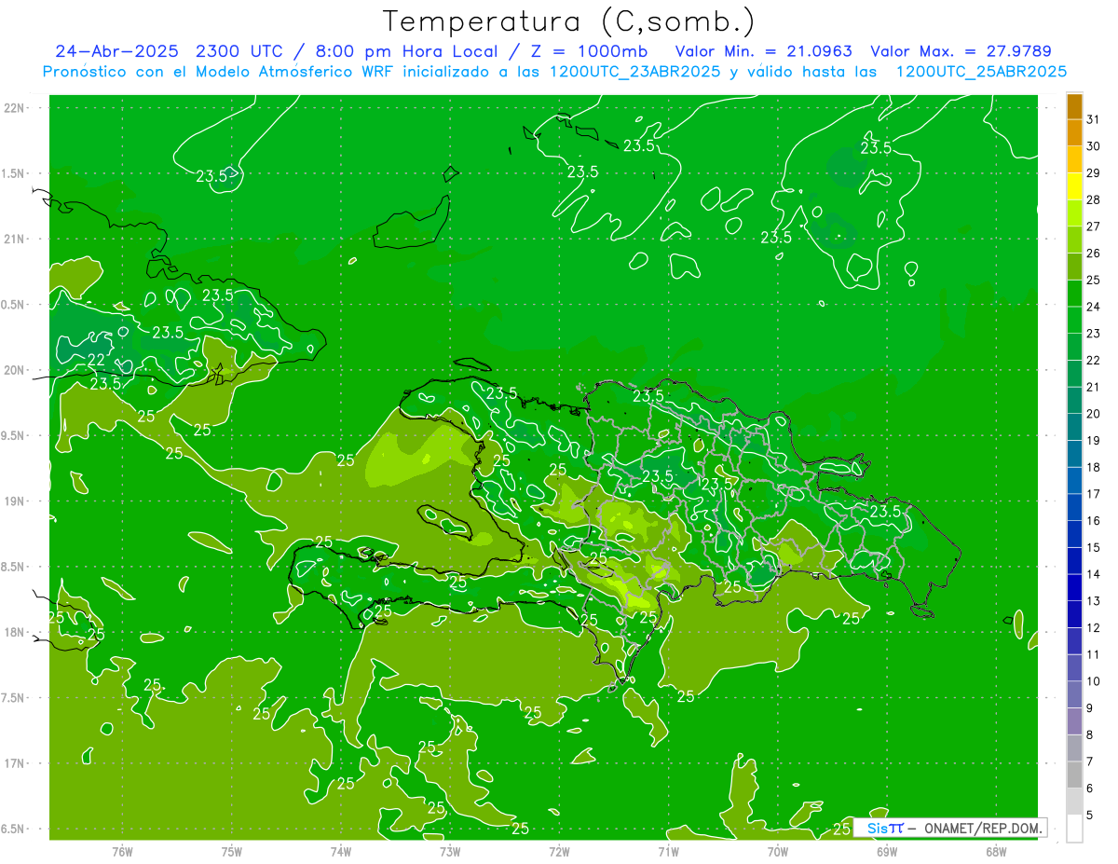Click the 2300 UTC time text

(241, 51)
